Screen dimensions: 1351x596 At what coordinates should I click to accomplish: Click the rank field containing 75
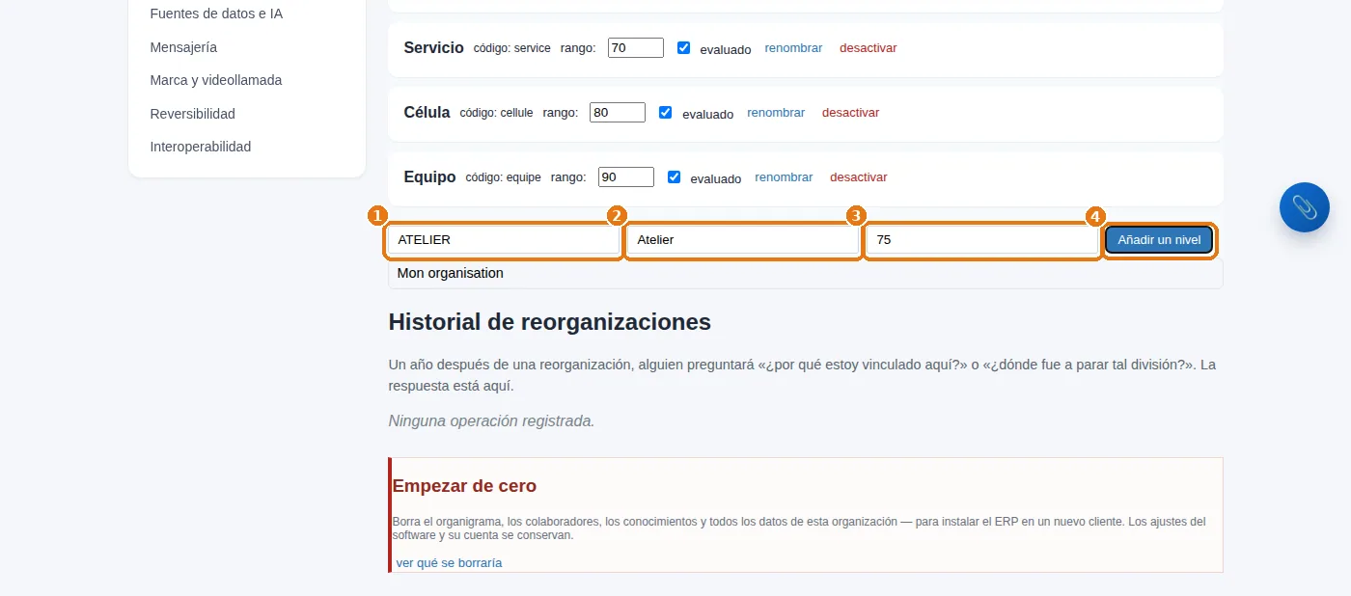tap(981, 240)
